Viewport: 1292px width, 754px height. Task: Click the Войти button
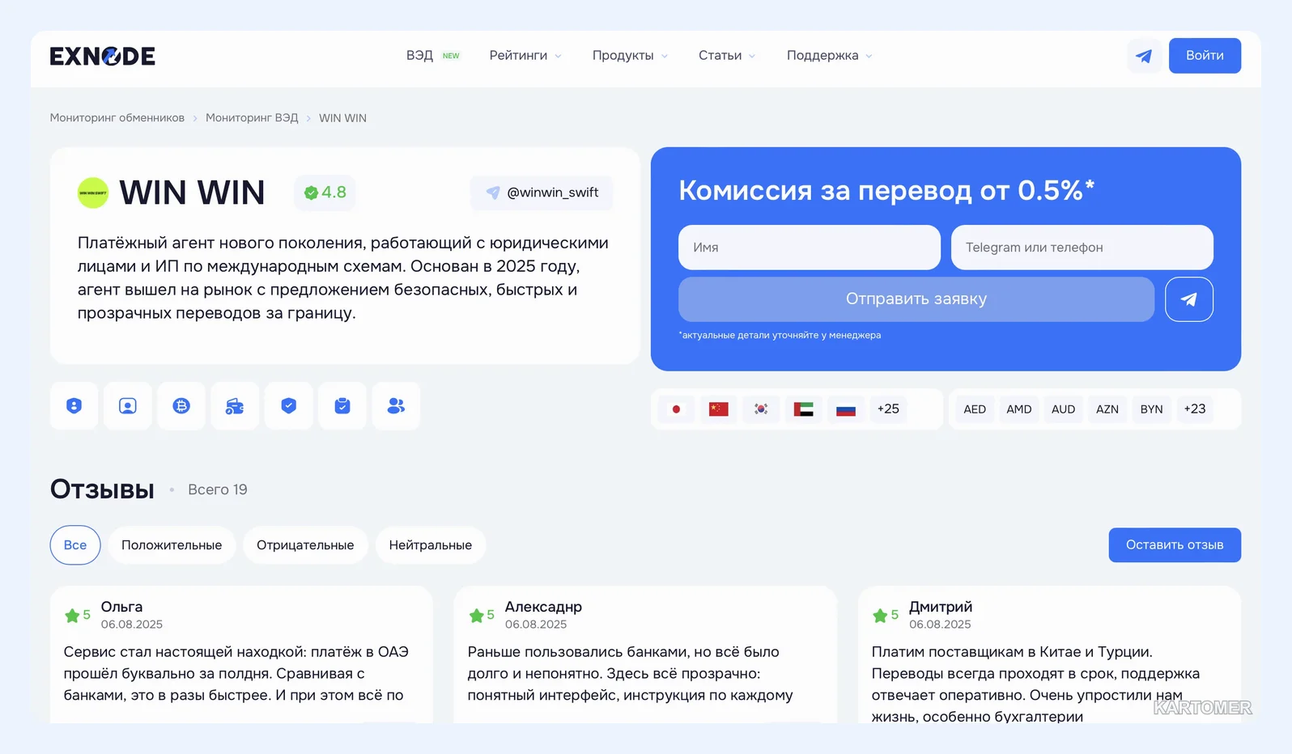point(1205,56)
